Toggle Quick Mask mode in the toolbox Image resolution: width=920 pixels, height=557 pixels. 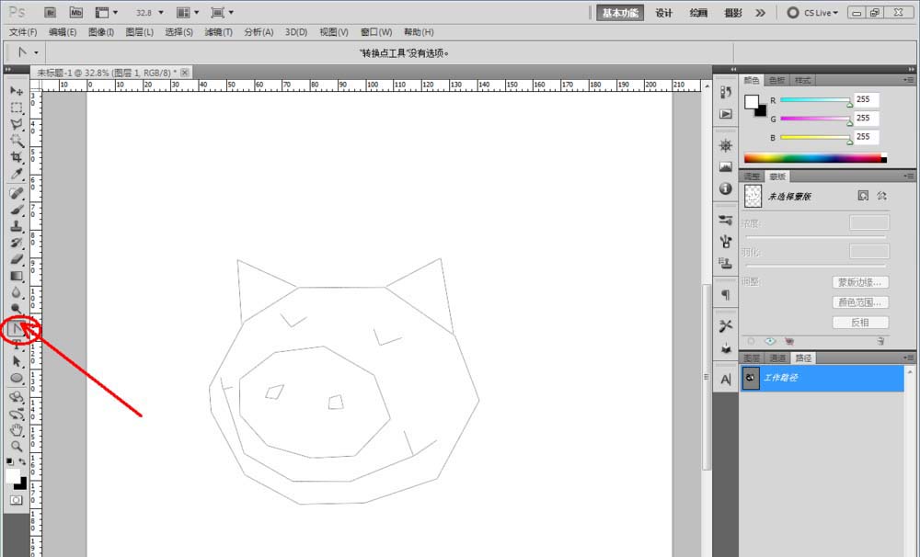[17, 500]
